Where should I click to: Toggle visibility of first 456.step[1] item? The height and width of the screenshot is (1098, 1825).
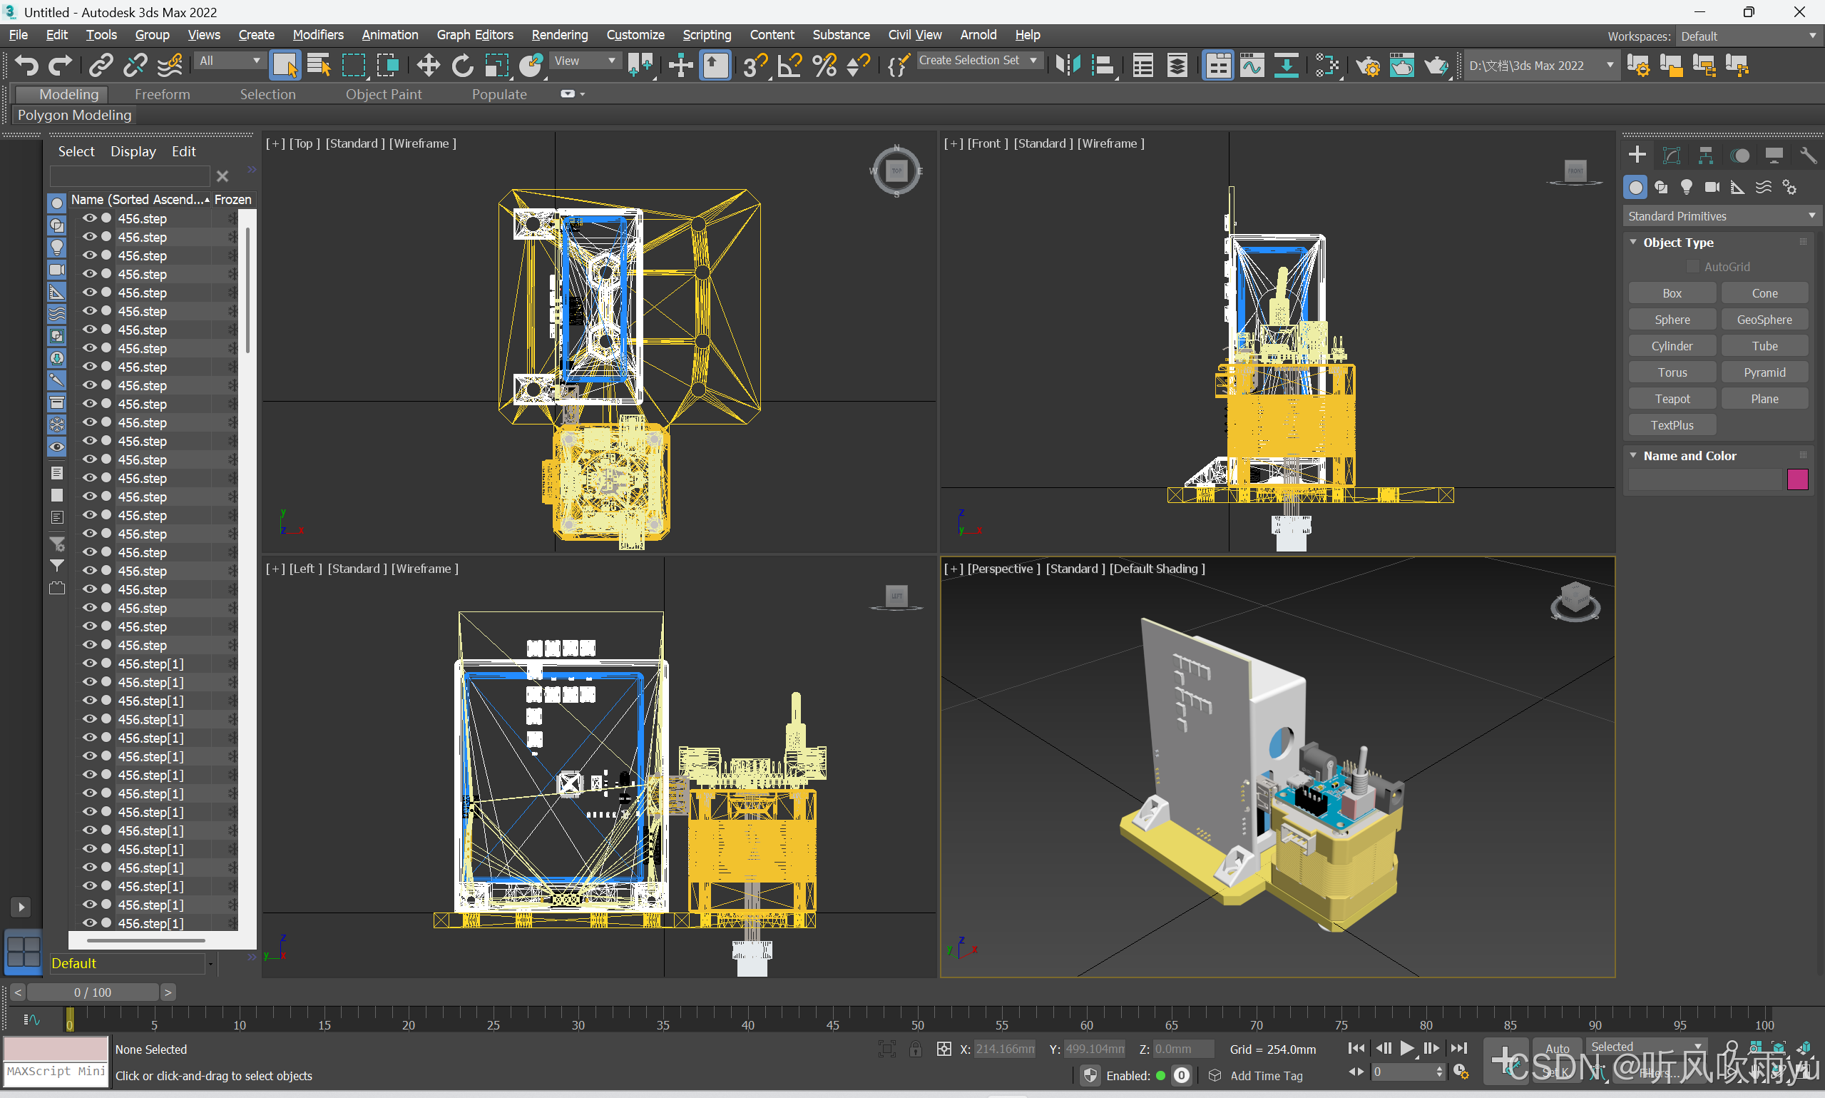coord(89,664)
